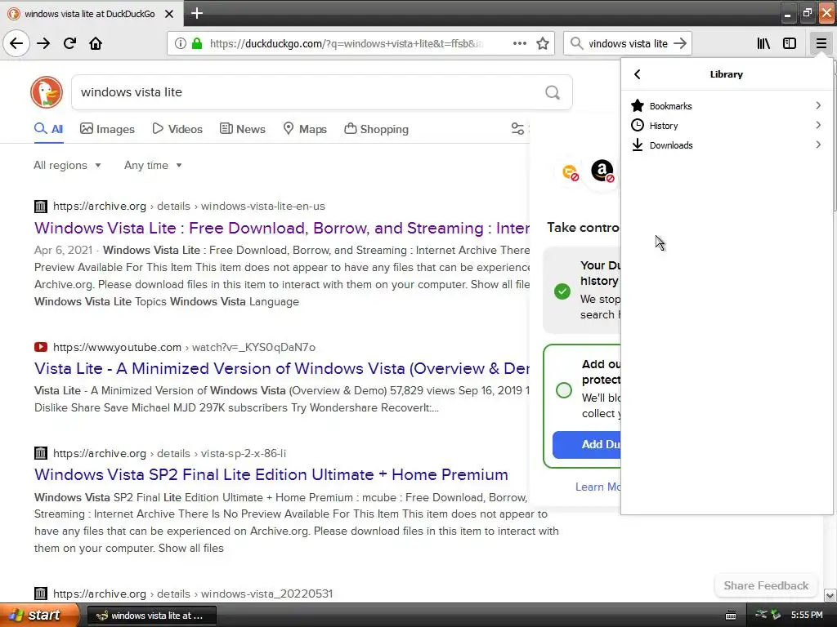The height and width of the screenshot is (627, 837).
Task: Close the hamburger application menu
Action: click(x=821, y=43)
